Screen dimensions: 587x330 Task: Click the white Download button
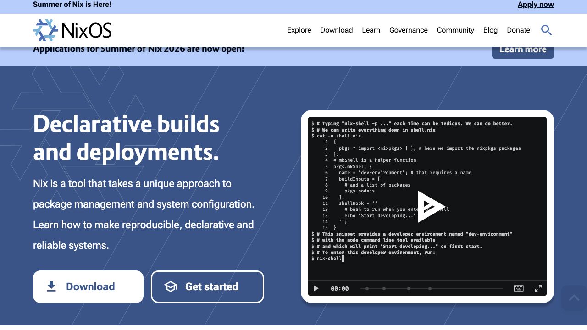[x=88, y=286]
